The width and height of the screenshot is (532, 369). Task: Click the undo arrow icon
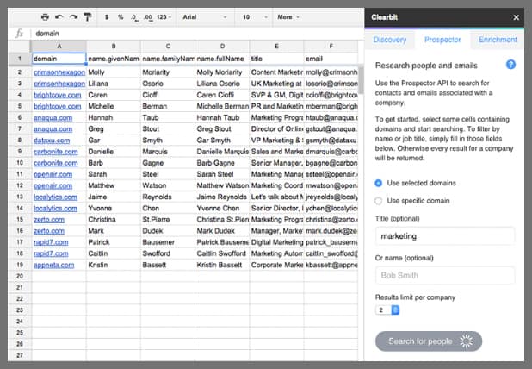coord(59,16)
